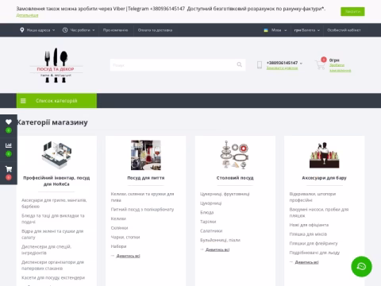Open 'Диспенсери організатори для паперових стаканів'
Viewport: 381px width, 286px height.
[52, 265]
